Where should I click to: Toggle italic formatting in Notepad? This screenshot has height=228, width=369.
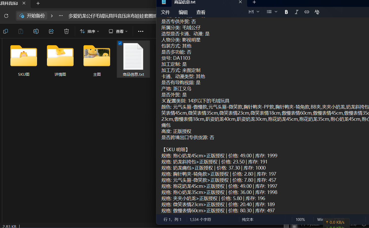pyautogui.click(x=296, y=12)
